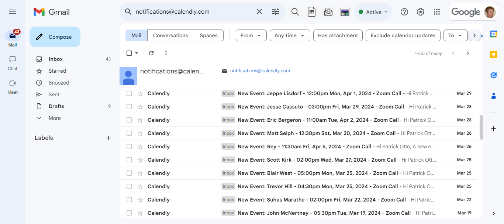The image size is (504, 224).
Task: Open the Starred folder
Action: (72, 71)
